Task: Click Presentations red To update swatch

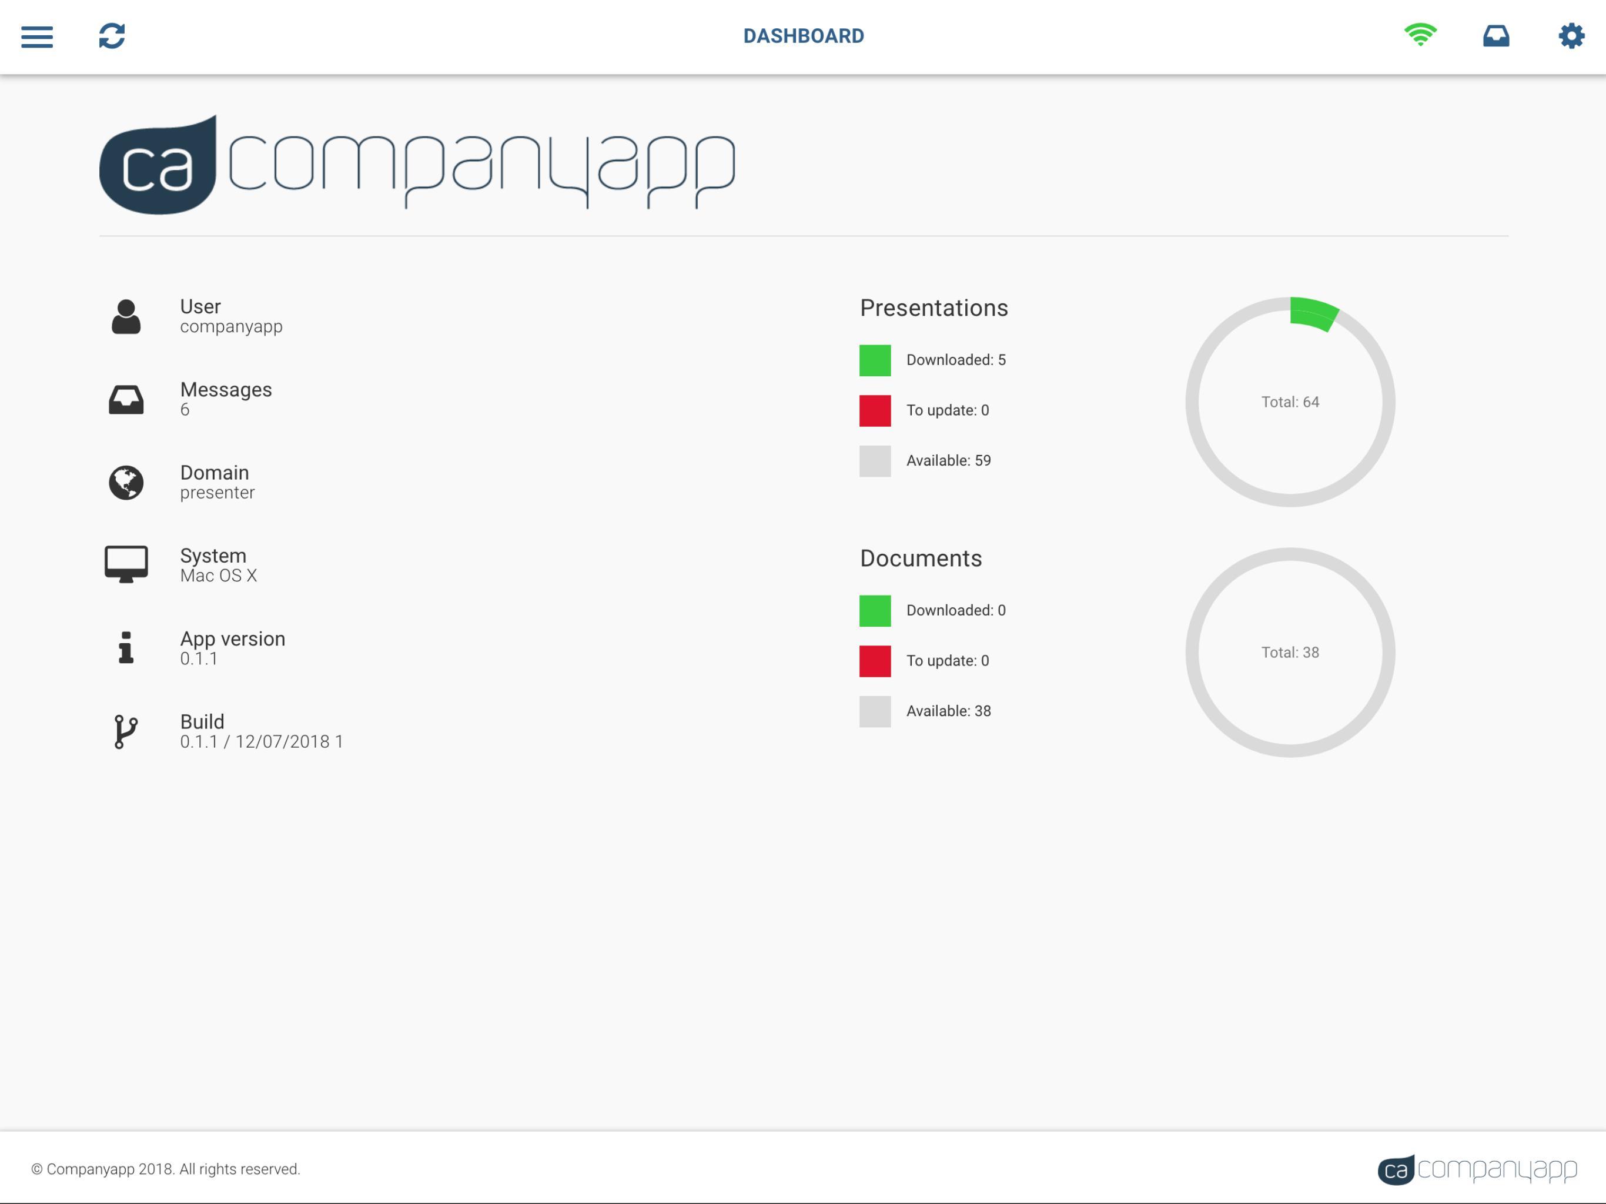Action: pos(875,411)
